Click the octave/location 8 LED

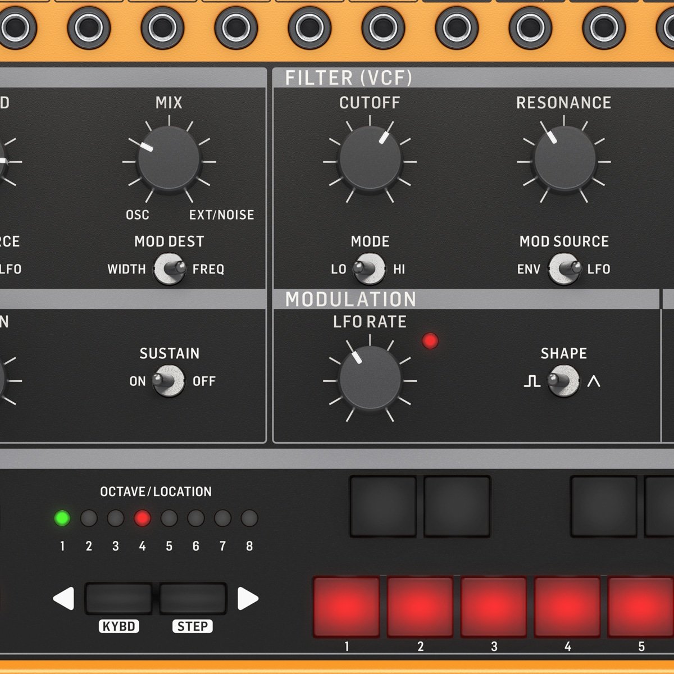pos(249,518)
